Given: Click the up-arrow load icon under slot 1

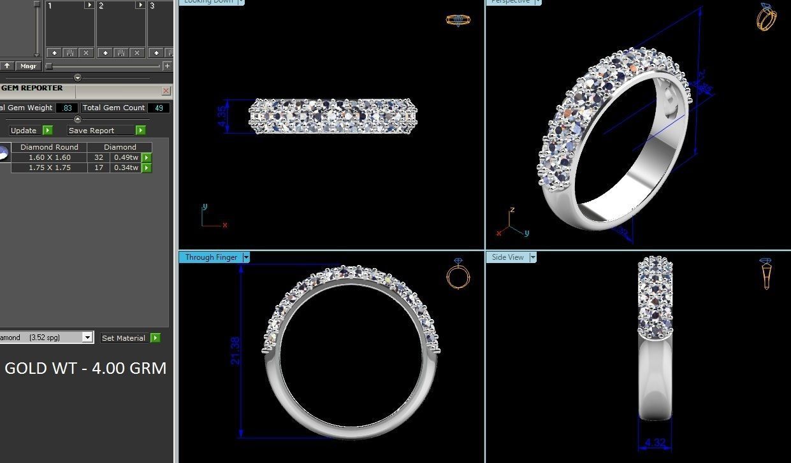Looking at the screenshot, I should pyautogui.click(x=54, y=53).
